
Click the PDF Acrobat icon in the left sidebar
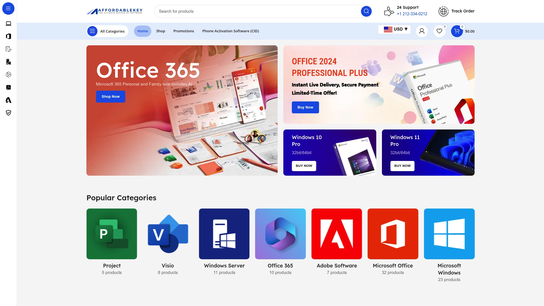8,87
